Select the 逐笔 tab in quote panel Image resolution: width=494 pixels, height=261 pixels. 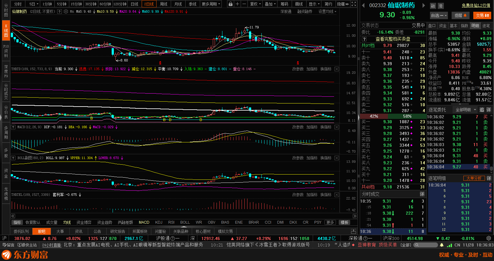tap(486, 26)
